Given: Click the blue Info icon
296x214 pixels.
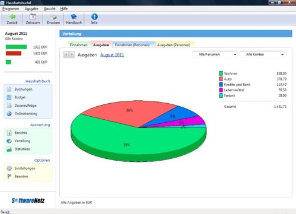Looking at the screenshot, I should (x=94, y=17).
